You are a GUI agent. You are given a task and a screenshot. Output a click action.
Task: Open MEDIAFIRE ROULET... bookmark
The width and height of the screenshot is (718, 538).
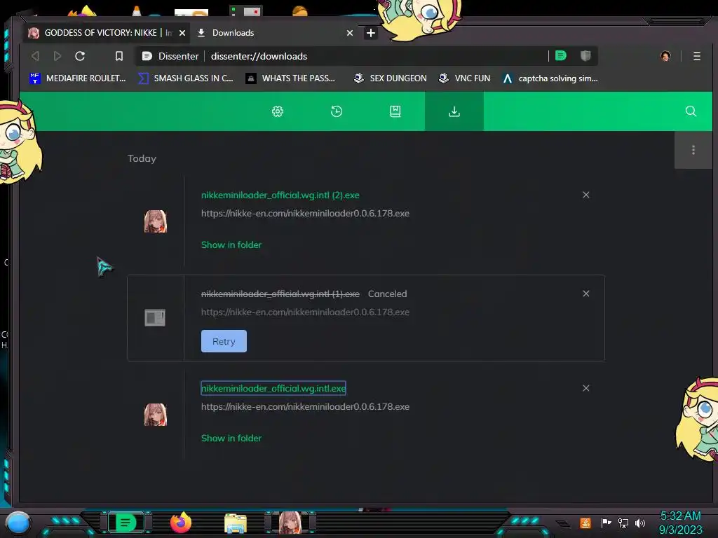tap(77, 78)
